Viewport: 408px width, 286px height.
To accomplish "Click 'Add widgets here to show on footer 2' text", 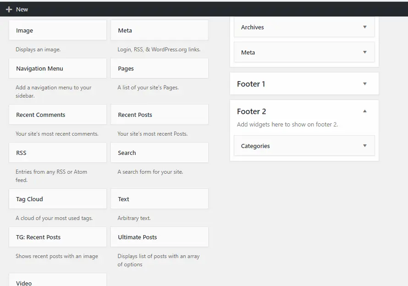I will point(287,124).
